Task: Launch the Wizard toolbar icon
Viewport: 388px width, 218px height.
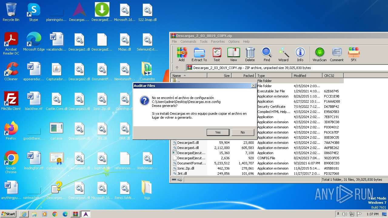Action: (x=283, y=54)
